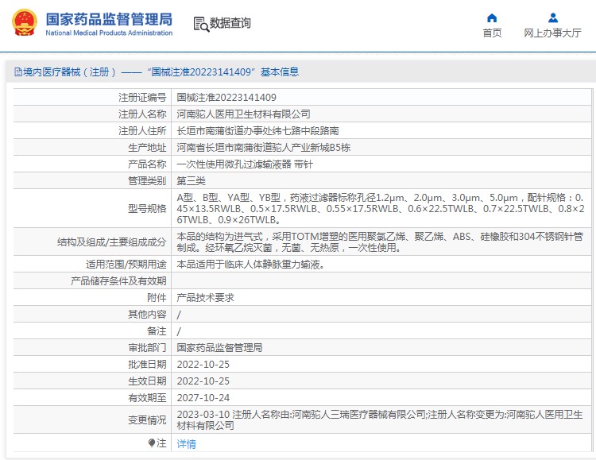Click 河南驼人医用卫生材料有限公司 registrant name

click(244, 114)
